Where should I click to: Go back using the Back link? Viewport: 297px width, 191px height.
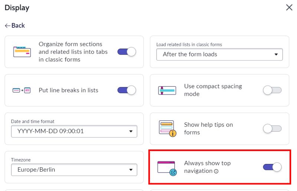[15, 26]
